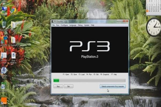Select day 14 in the calendar gadget
The width and height of the screenshot is (161, 107).
154,7
